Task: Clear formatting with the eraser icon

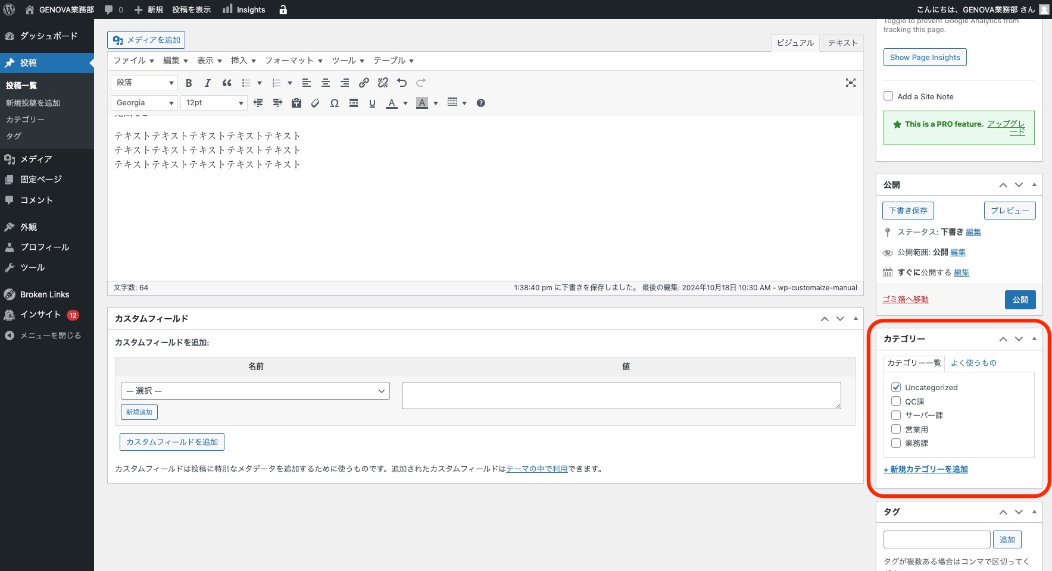Action: point(316,103)
